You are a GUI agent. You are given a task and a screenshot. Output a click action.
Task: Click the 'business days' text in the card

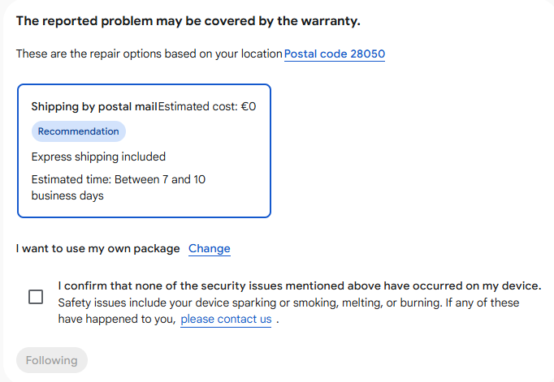67,195
